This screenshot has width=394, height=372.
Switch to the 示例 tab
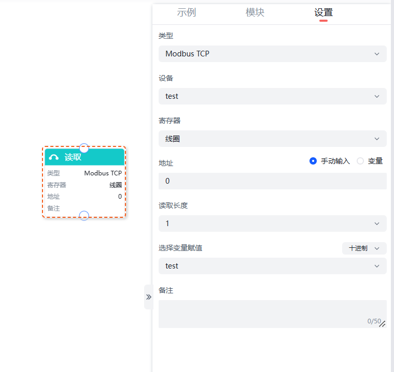click(x=187, y=13)
